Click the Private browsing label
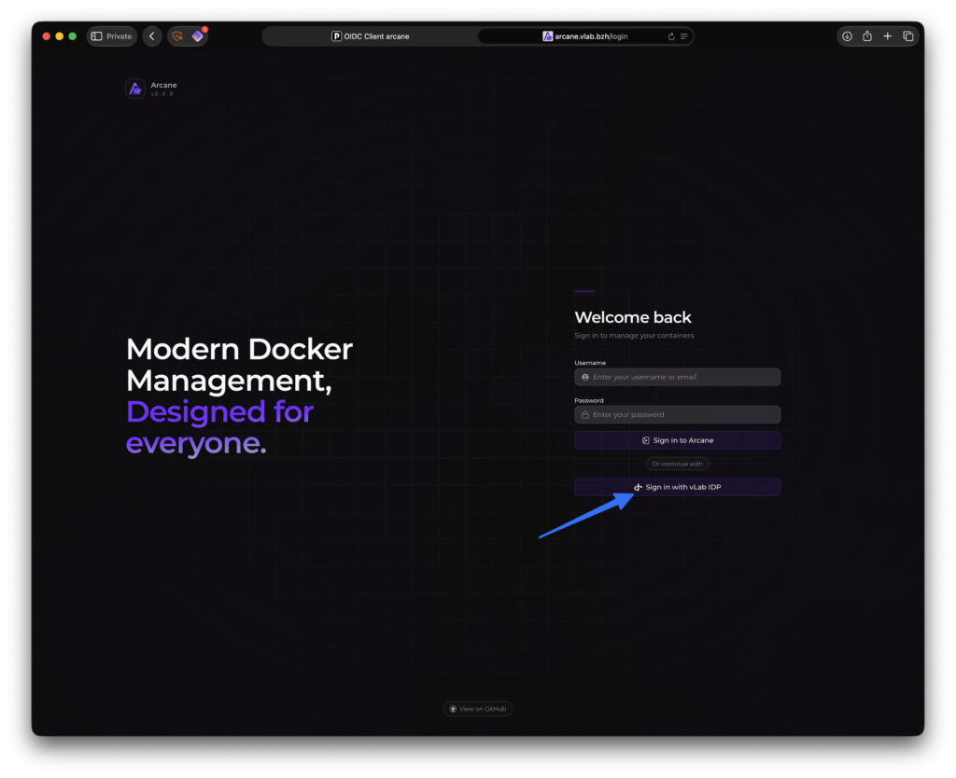This screenshot has height=778, width=956. click(119, 36)
